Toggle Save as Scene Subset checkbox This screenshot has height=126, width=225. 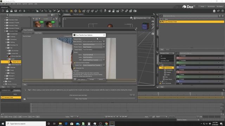pos(75,63)
